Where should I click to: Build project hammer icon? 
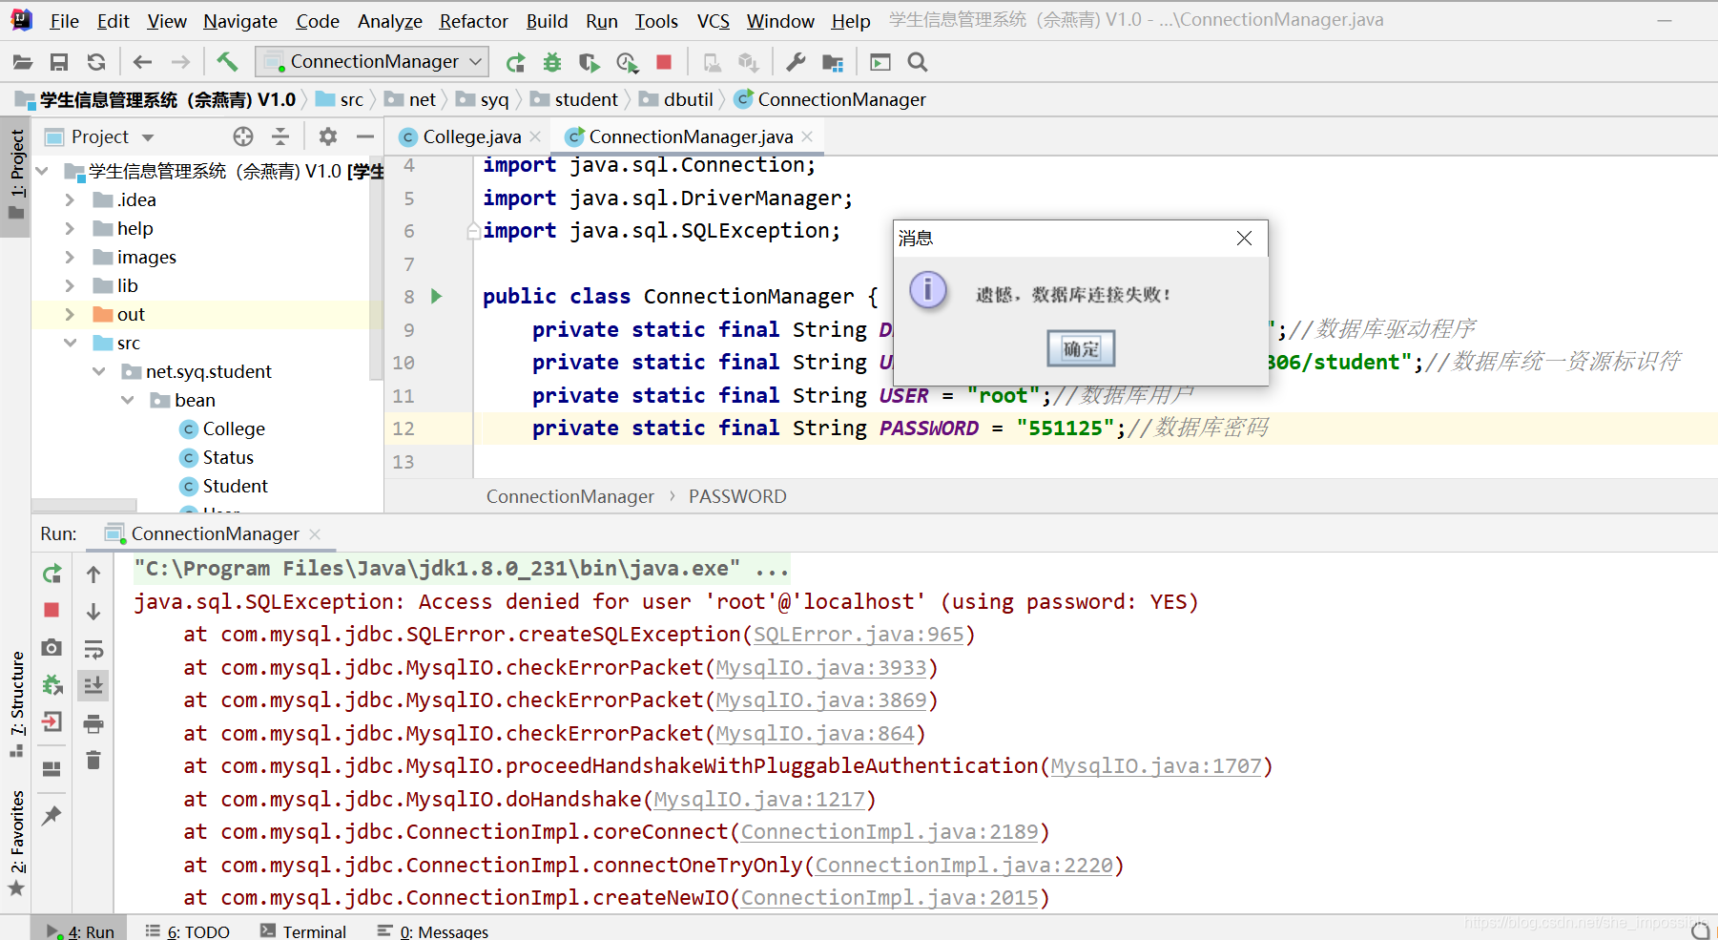pyautogui.click(x=227, y=62)
